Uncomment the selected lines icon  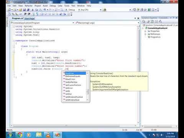tap(37, 14)
